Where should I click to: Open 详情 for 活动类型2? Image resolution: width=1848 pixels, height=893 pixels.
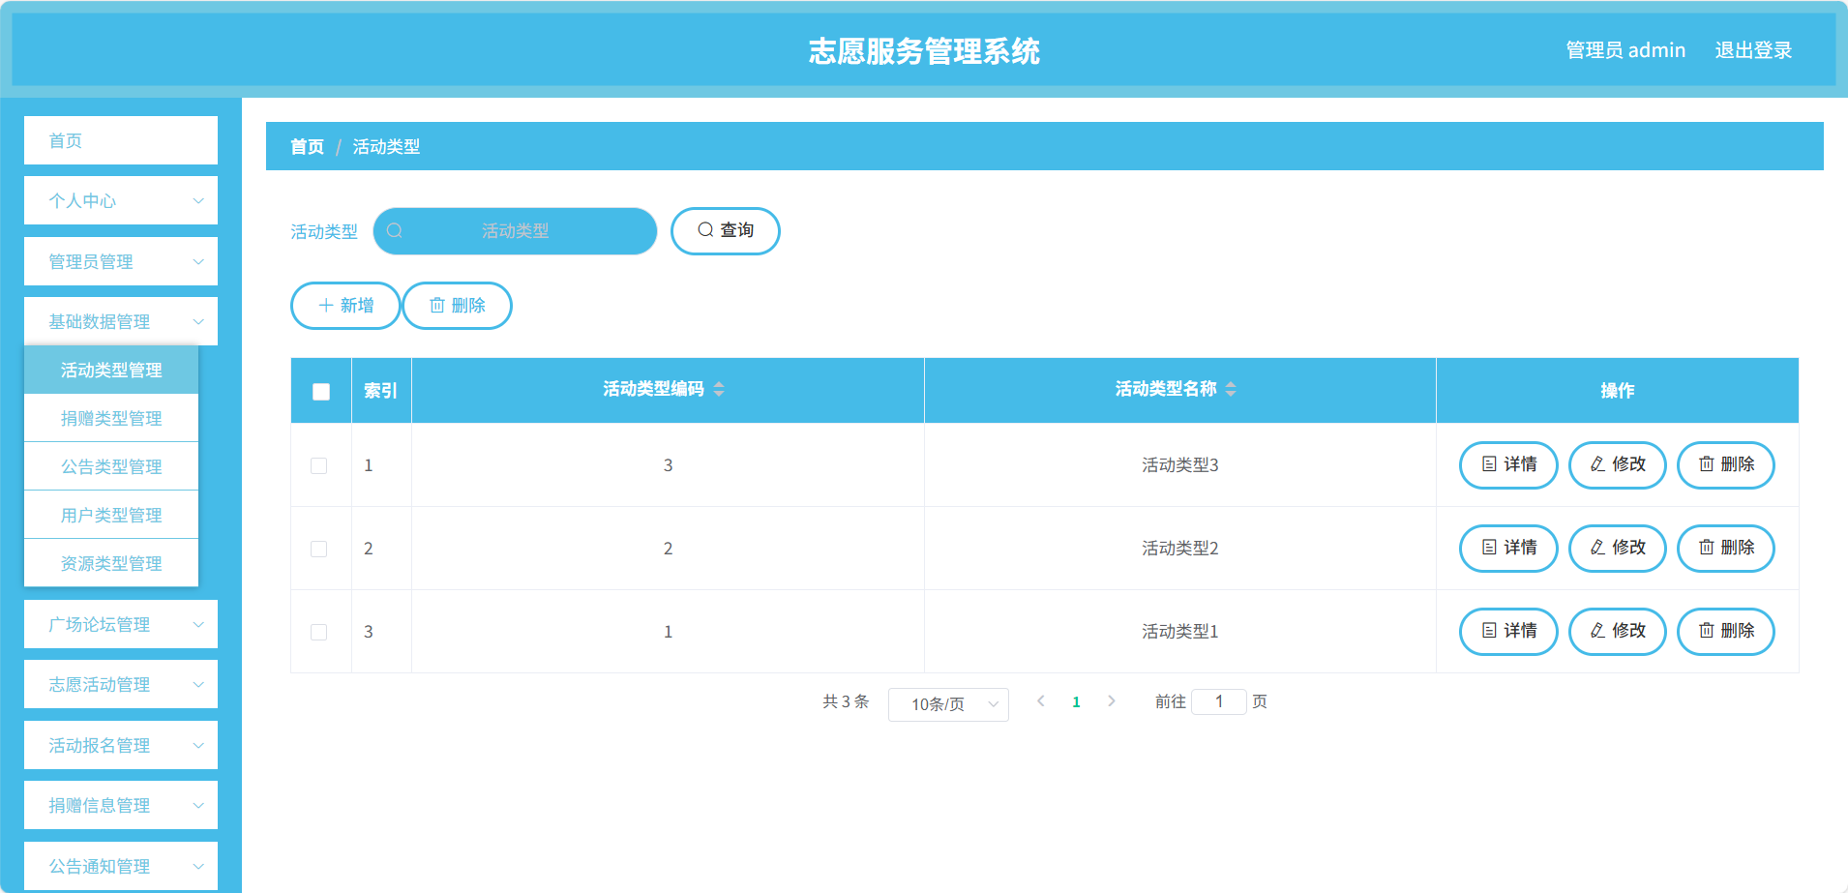[1508, 549]
